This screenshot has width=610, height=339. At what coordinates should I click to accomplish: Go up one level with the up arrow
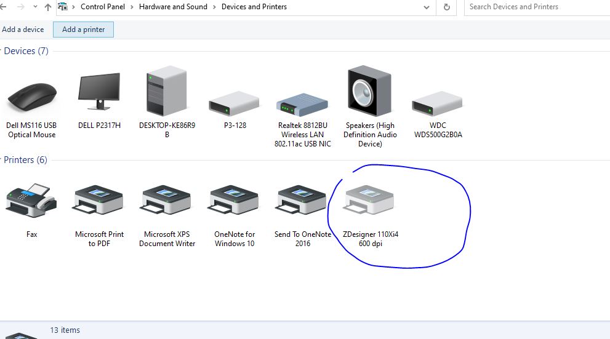point(48,7)
